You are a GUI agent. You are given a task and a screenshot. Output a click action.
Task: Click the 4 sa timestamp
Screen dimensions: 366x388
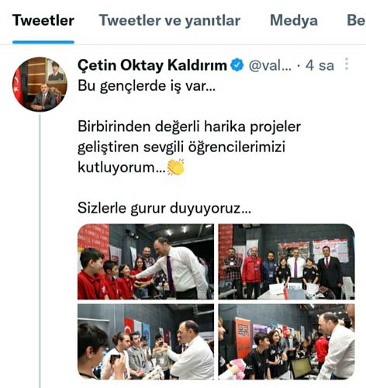319,65
